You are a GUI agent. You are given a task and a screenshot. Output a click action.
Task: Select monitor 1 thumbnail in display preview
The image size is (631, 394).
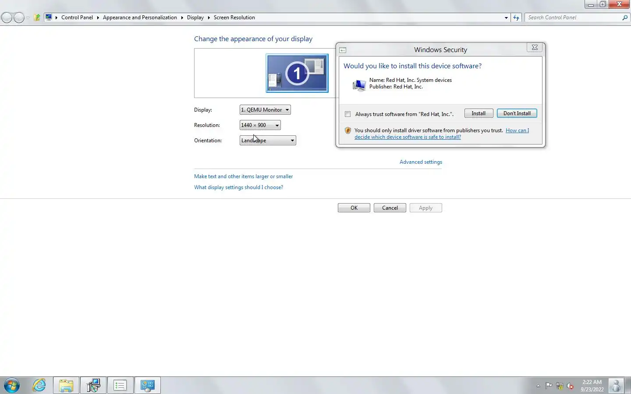pyautogui.click(x=297, y=73)
